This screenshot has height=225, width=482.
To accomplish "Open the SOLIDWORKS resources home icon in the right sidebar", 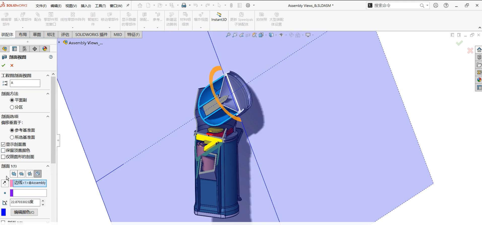I will (479, 50).
